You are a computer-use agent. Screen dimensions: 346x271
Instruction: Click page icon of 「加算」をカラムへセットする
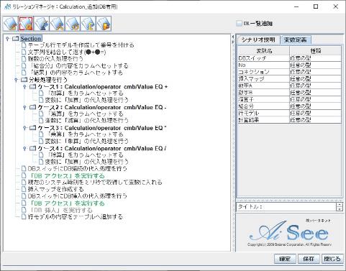pyautogui.click(x=41, y=93)
